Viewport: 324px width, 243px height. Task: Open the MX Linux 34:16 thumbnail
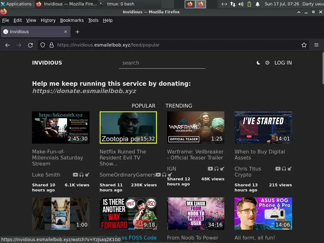(x=196, y=214)
